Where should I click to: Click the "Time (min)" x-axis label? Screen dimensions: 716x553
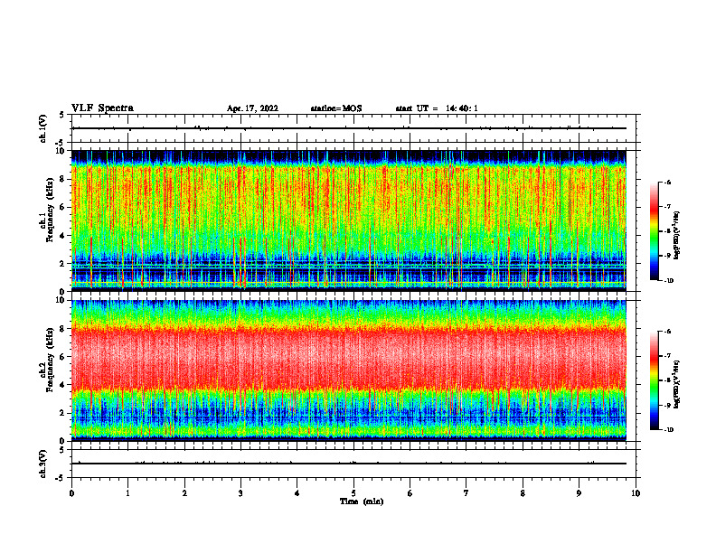(362, 501)
